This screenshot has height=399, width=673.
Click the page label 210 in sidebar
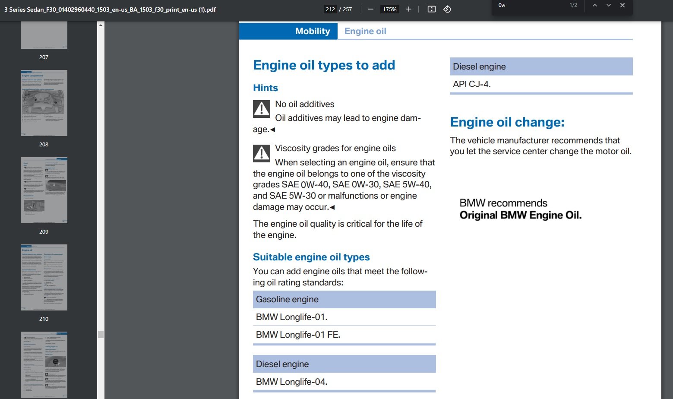44,319
